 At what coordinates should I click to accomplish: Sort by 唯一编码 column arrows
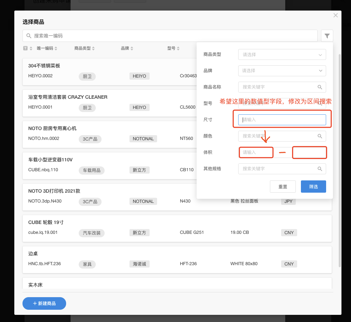pos(56,48)
